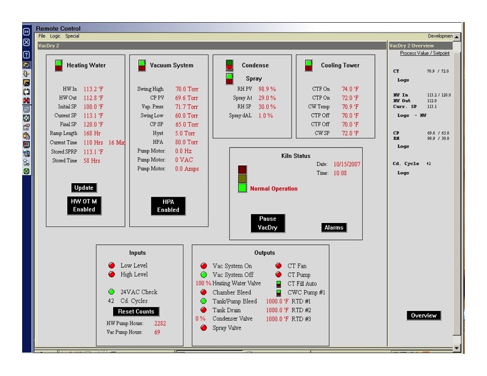487x376 pixels.
Task: Toggle the Vacuum System on/off switch
Action: [x=141, y=65]
